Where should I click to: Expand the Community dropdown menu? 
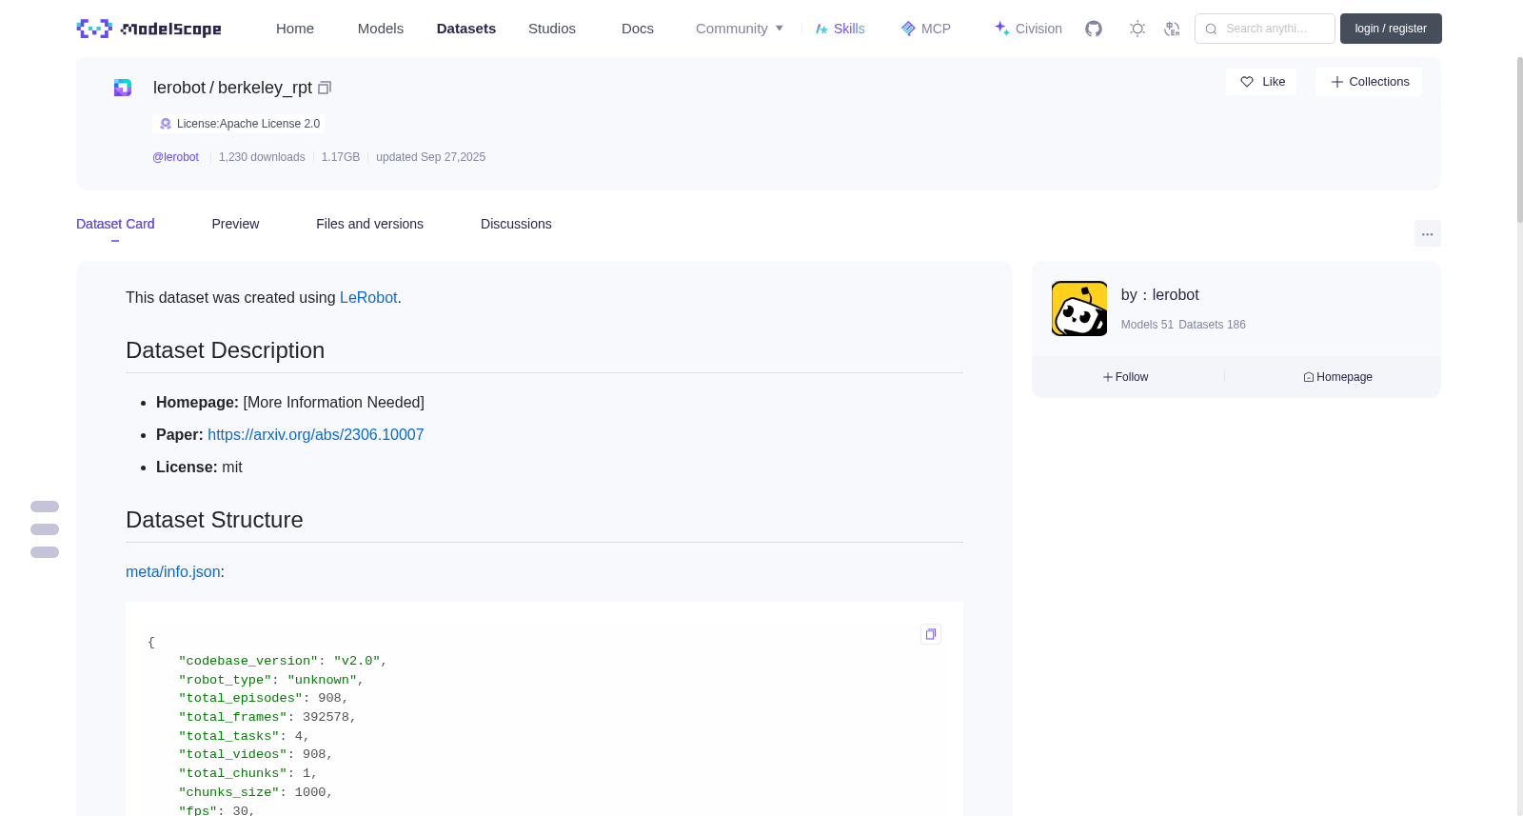pyautogui.click(x=740, y=29)
